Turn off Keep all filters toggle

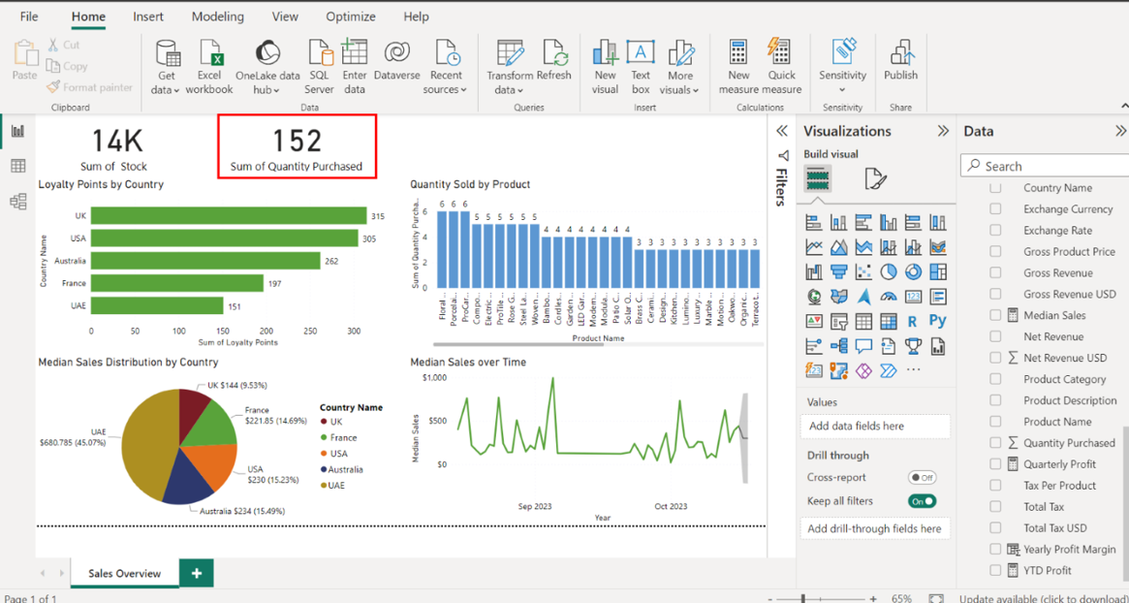point(922,501)
